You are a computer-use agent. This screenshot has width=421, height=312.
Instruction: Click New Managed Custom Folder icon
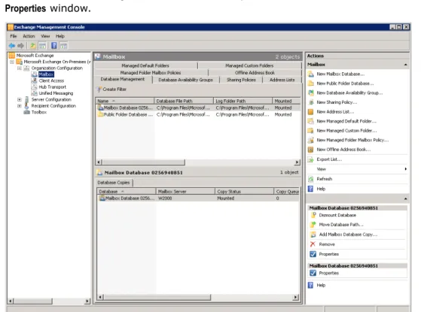pyautogui.click(x=310, y=131)
